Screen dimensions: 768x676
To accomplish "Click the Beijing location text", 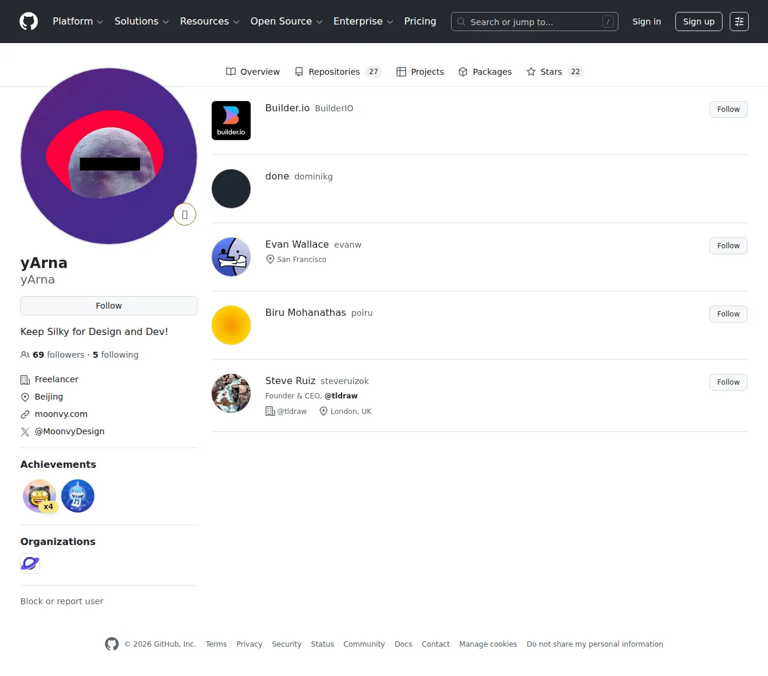I will coord(49,397).
